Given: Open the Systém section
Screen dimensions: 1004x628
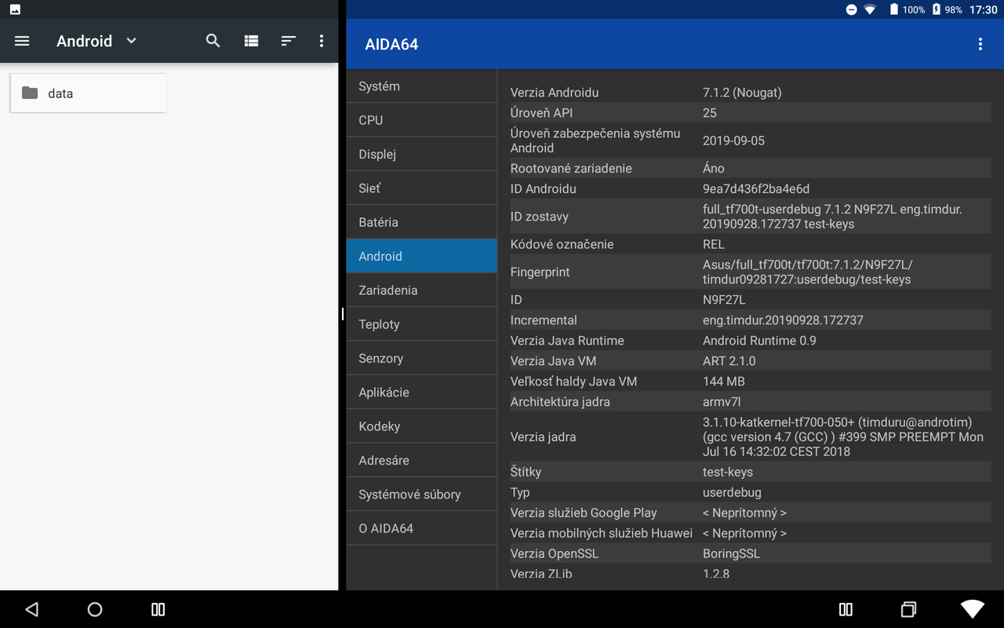Looking at the screenshot, I should pyautogui.click(x=422, y=86).
